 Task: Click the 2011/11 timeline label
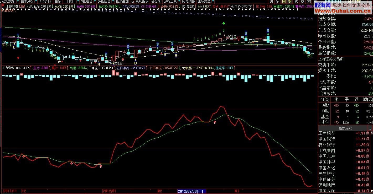(10, 191)
